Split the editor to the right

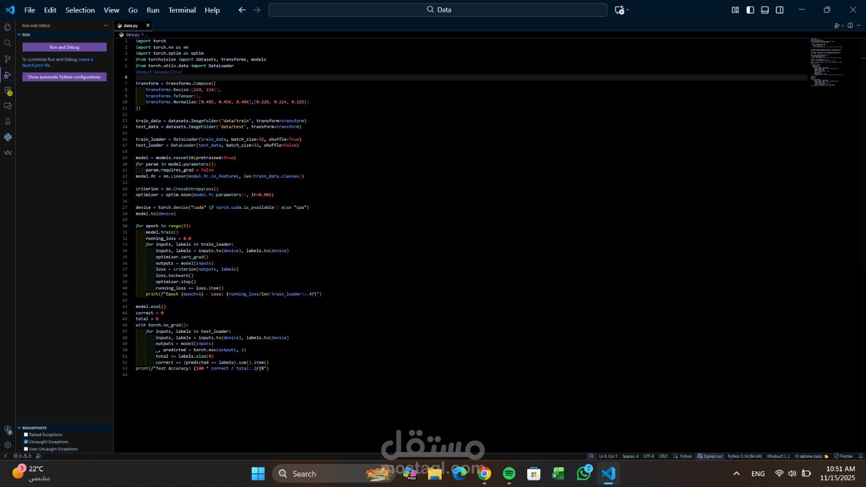pyautogui.click(x=850, y=25)
